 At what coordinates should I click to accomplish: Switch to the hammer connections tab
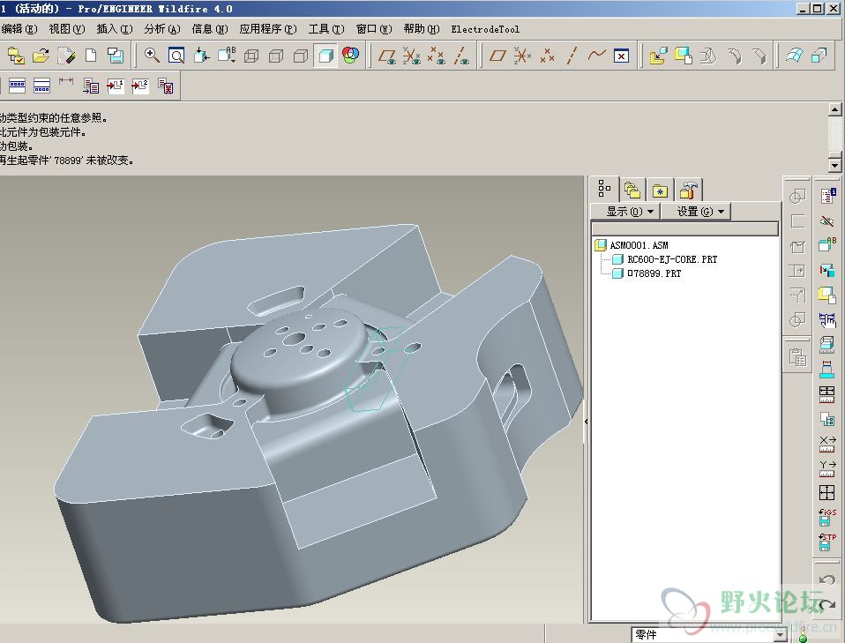coord(688,190)
